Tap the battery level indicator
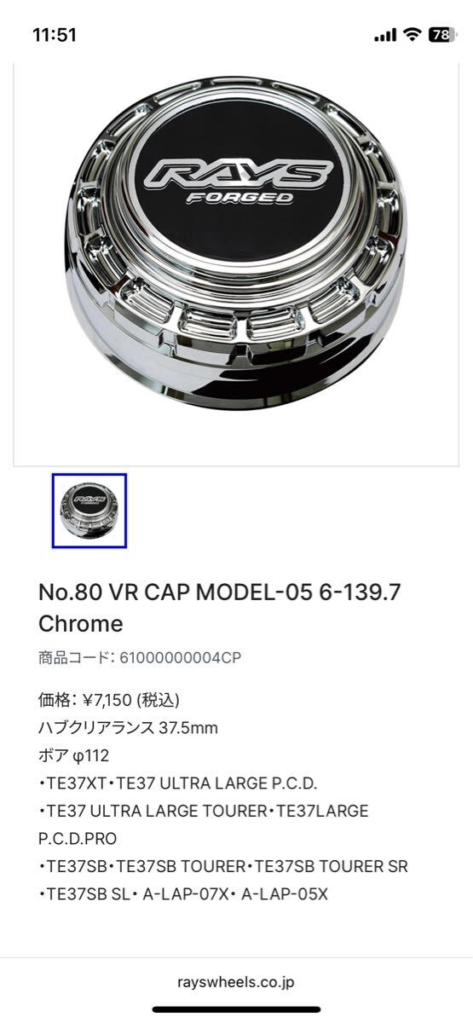Image resolution: width=473 pixels, height=1023 pixels. pyautogui.click(x=442, y=35)
